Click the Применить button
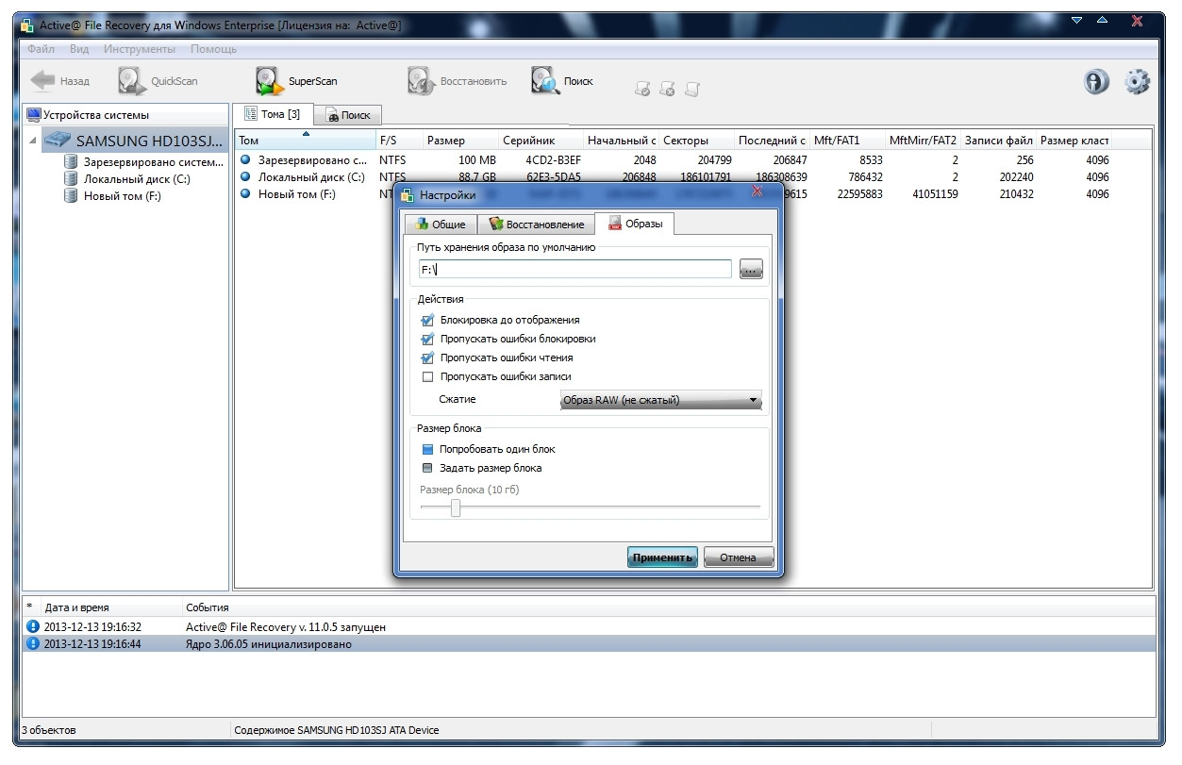 click(x=662, y=557)
